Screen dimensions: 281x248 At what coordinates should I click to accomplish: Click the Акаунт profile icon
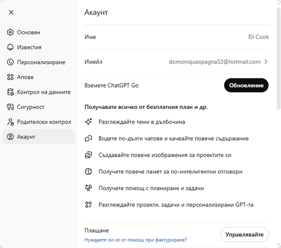[x=10, y=137]
